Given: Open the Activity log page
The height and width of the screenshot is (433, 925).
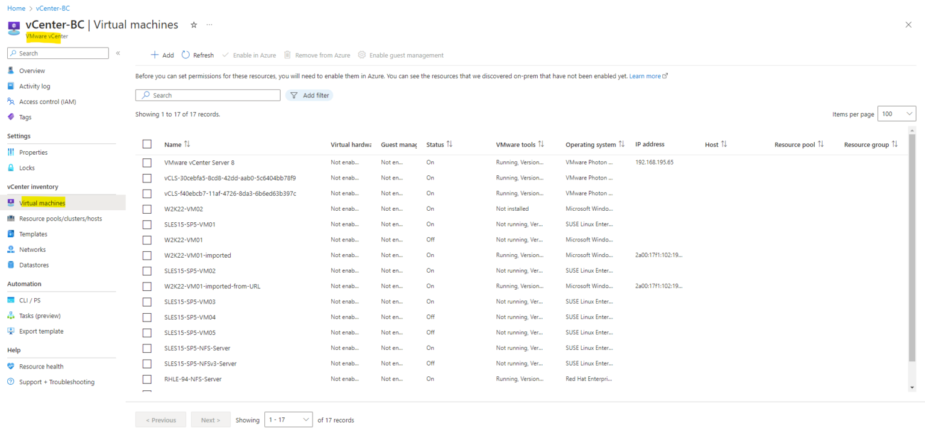Looking at the screenshot, I should coord(34,86).
